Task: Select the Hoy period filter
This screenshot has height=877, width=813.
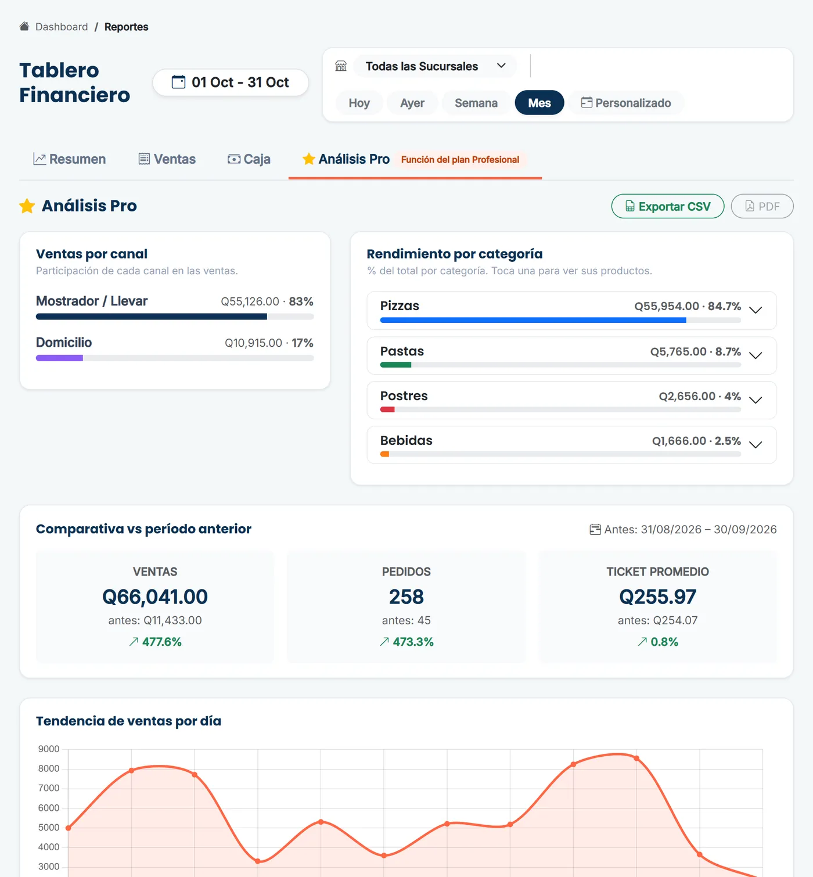Action: click(359, 103)
